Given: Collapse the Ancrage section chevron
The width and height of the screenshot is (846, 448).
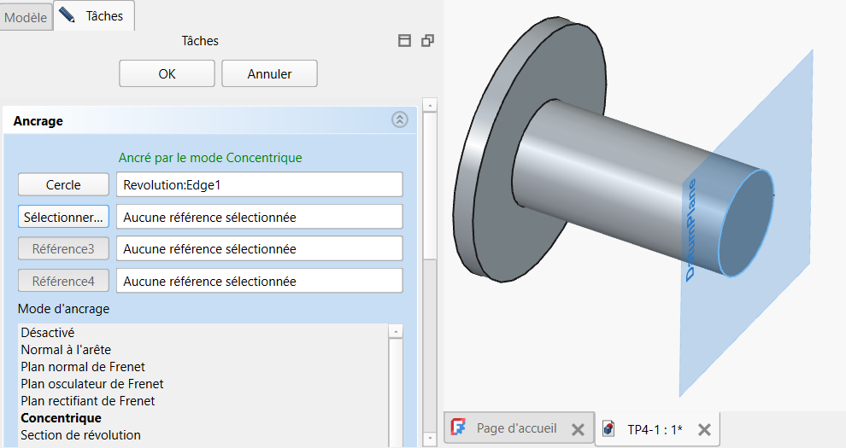Looking at the screenshot, I should (x=399, y=120).
